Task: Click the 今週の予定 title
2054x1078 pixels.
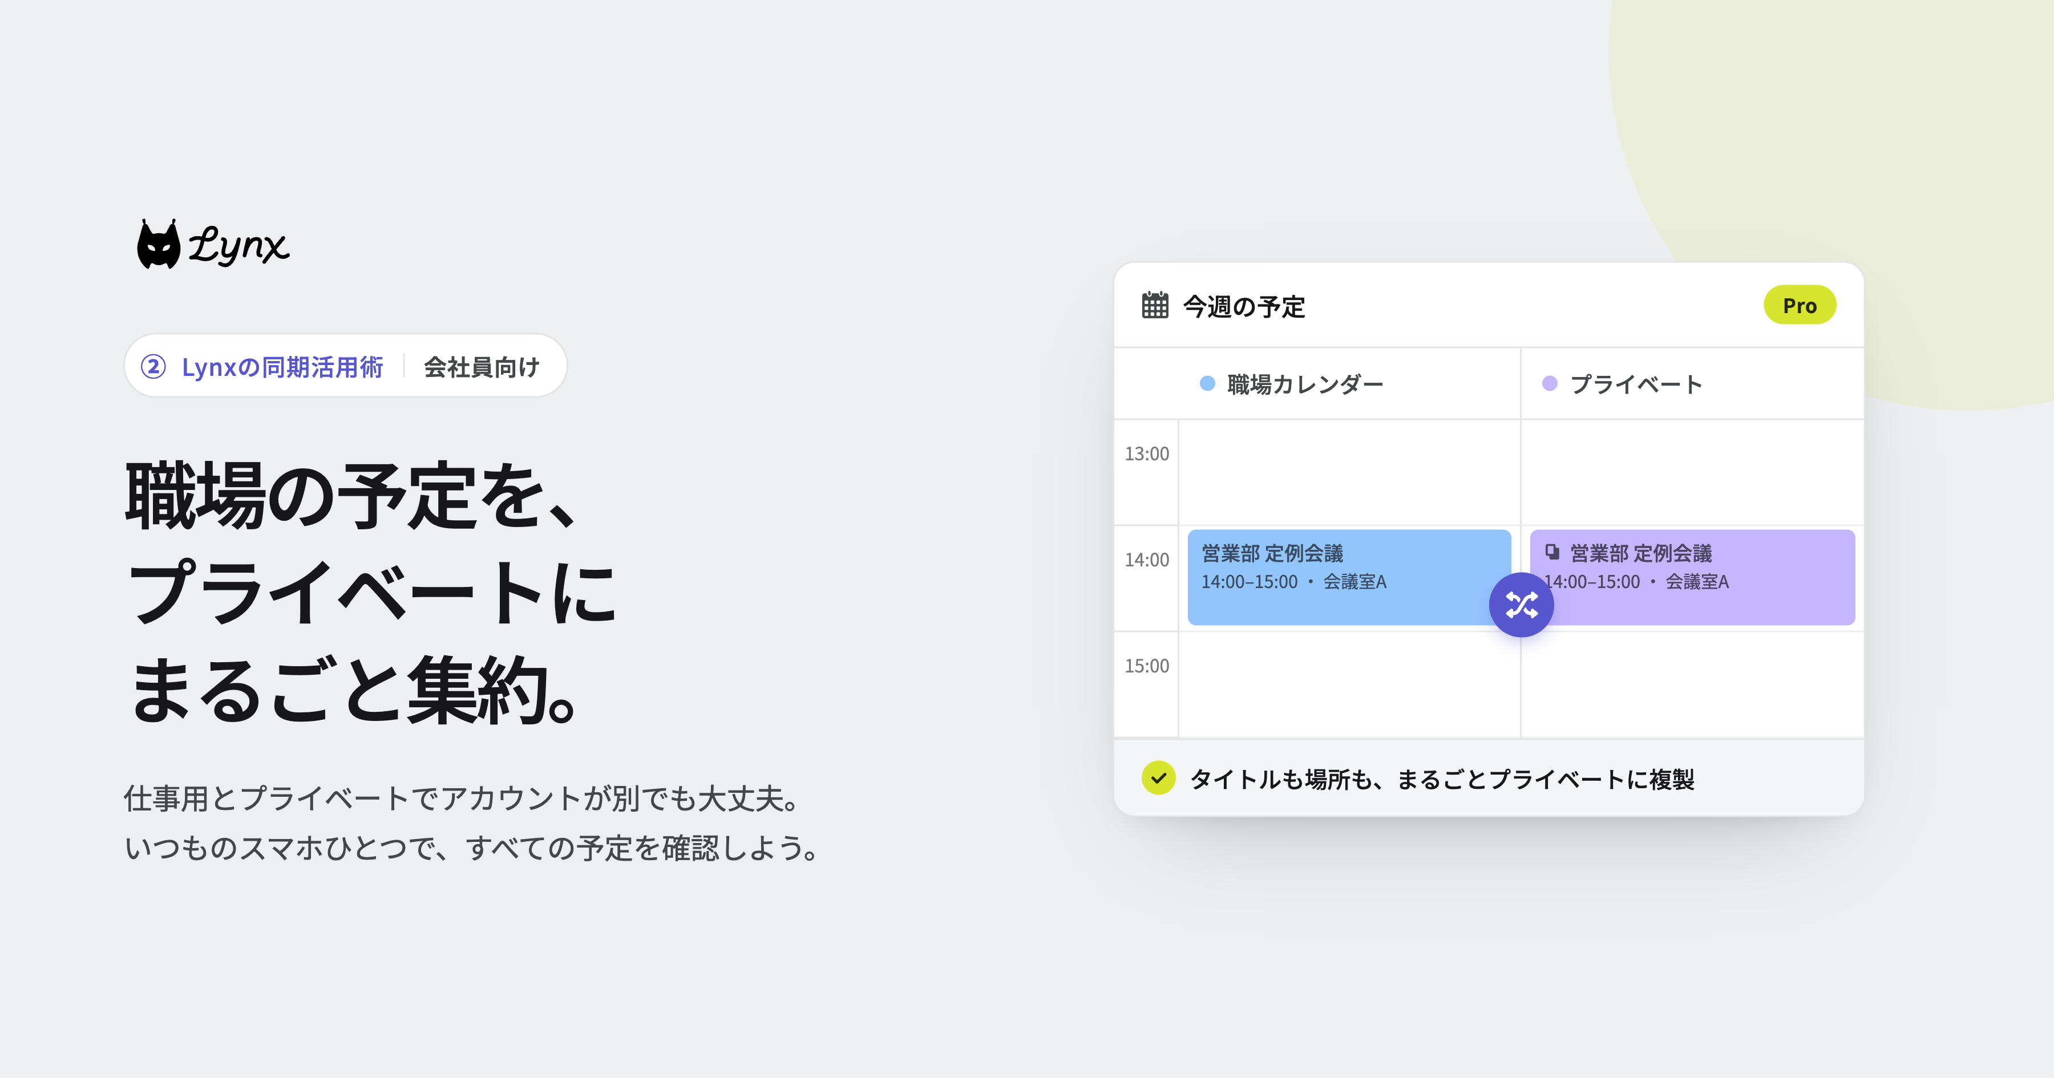Action: pos(1244,306)
